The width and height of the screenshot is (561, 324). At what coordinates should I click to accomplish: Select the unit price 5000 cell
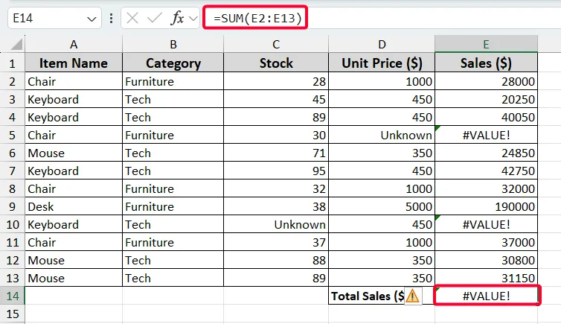382,206
